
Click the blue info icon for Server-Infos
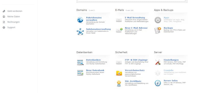click(x=158, y=83)
